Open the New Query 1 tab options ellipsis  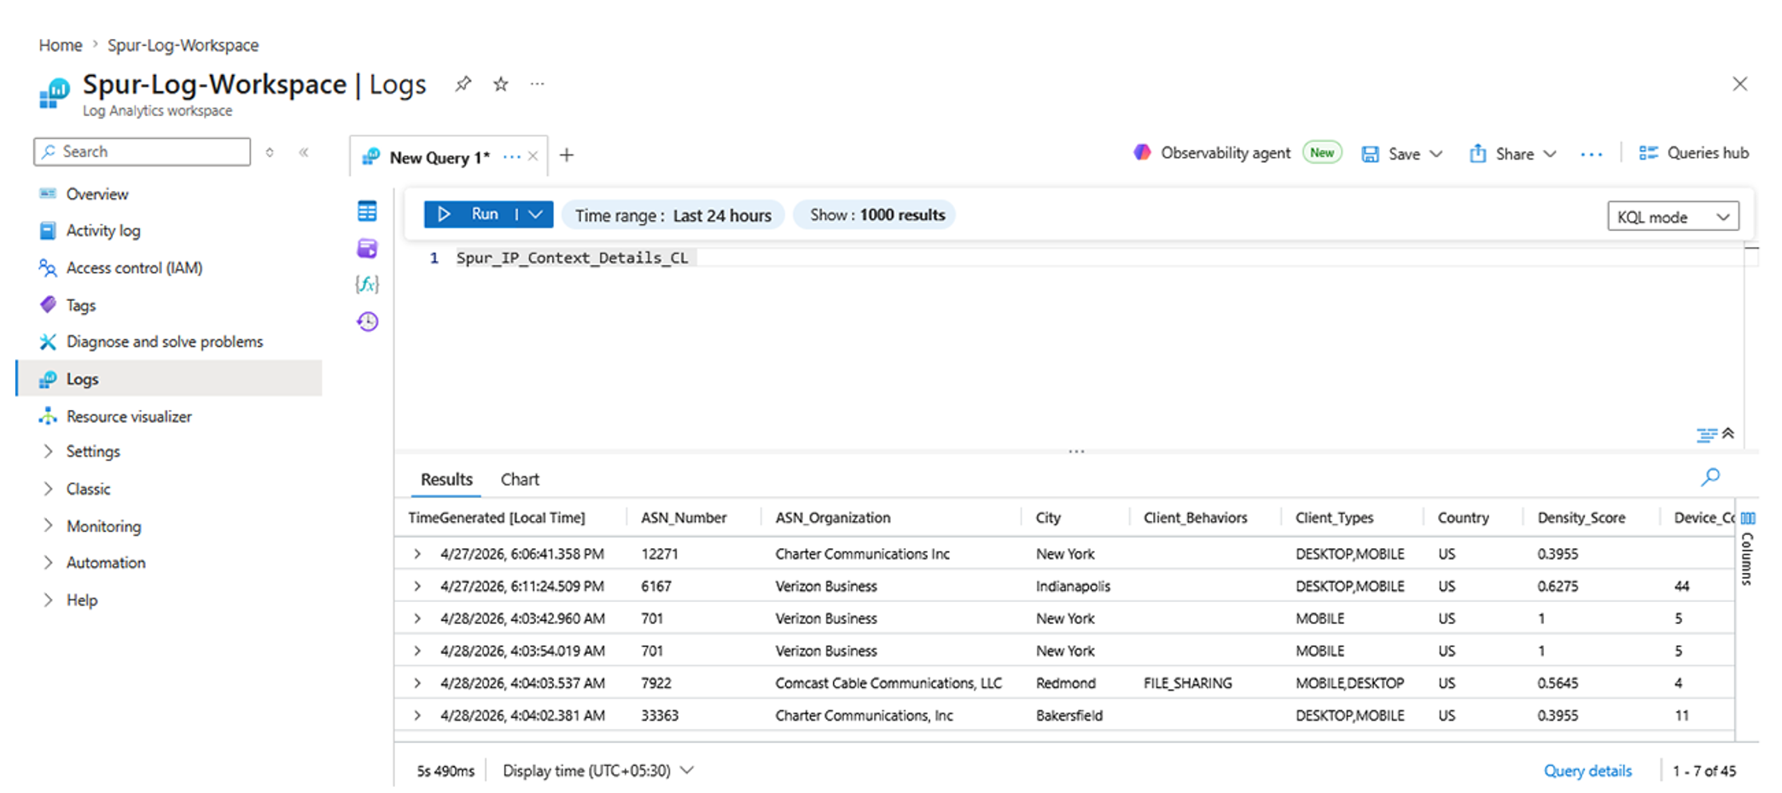511,157
